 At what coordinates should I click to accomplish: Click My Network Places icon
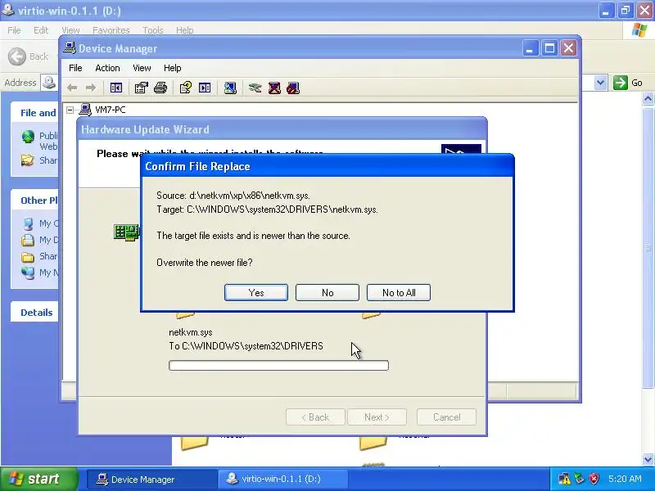click(x=28, y=273)
